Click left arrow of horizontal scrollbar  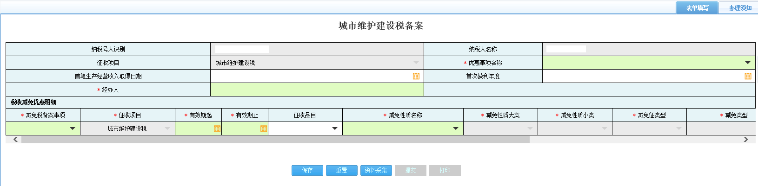pos(15,139)
